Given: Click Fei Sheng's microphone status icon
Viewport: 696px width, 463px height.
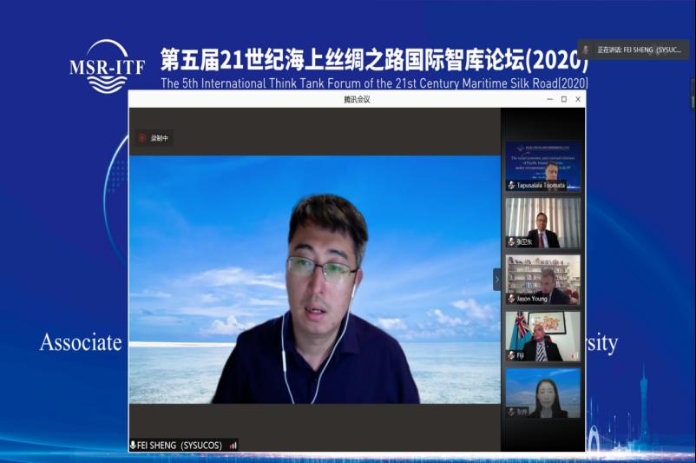Looking at the screenshot, I should (x=133, y=445).
